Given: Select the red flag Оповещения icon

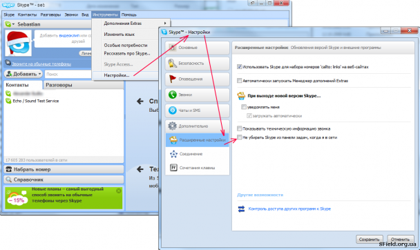Looking at the screenshot, I should click(x=173, y=79).
